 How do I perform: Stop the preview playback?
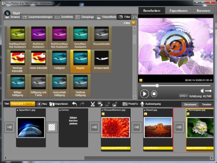pyautogui.click(x=154, y=94)
